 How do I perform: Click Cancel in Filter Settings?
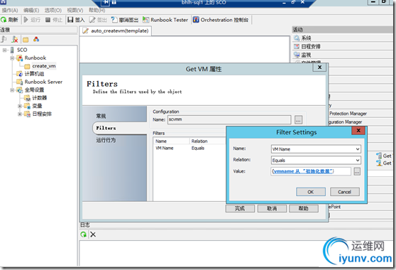[345, 192]
